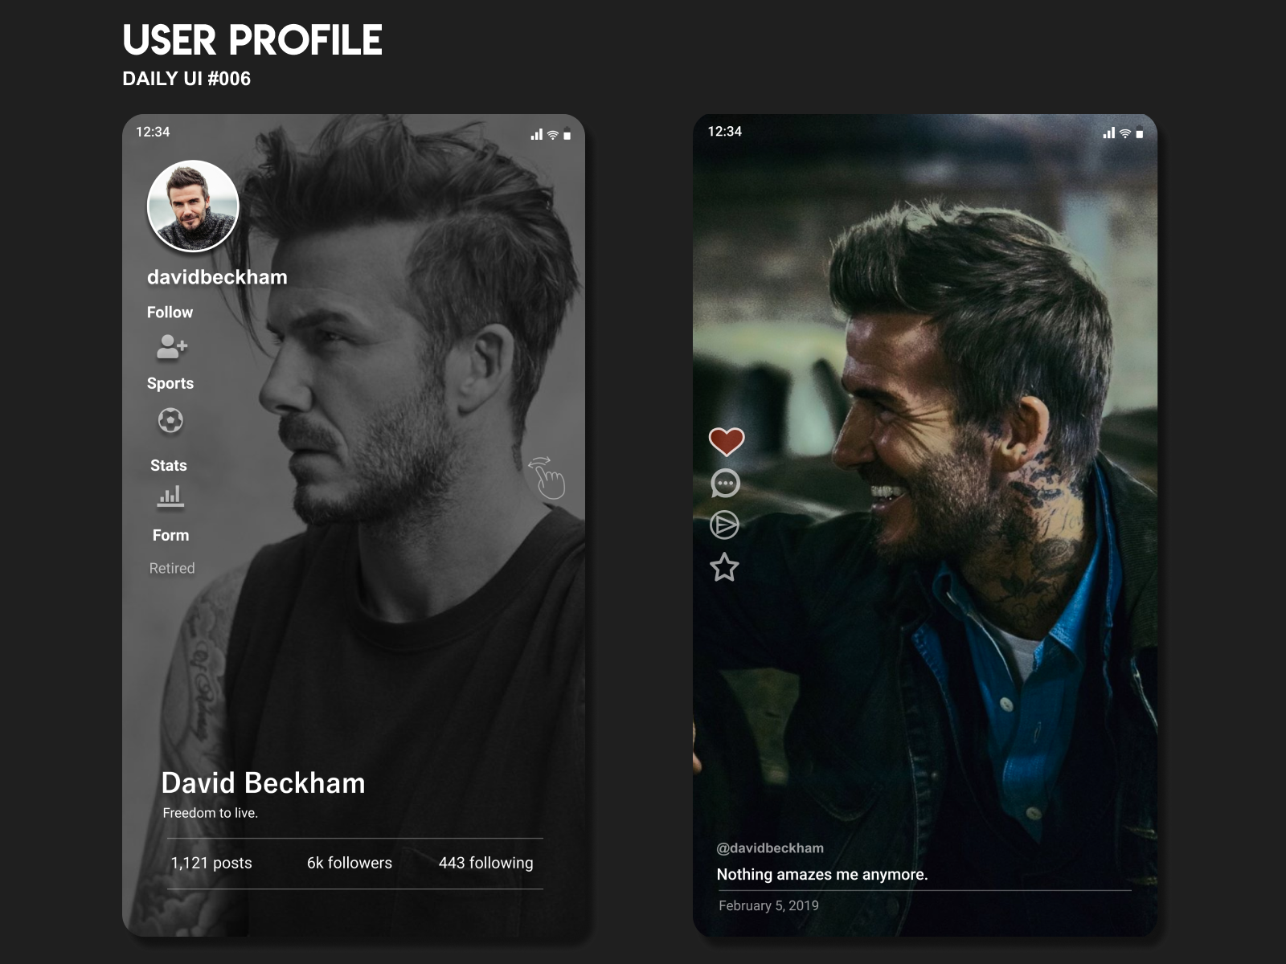The height and width of the screenshot is (964, 1286).
Task: Click the 'Nothing amazes me anymore.' caption
Action: (822, 875)
